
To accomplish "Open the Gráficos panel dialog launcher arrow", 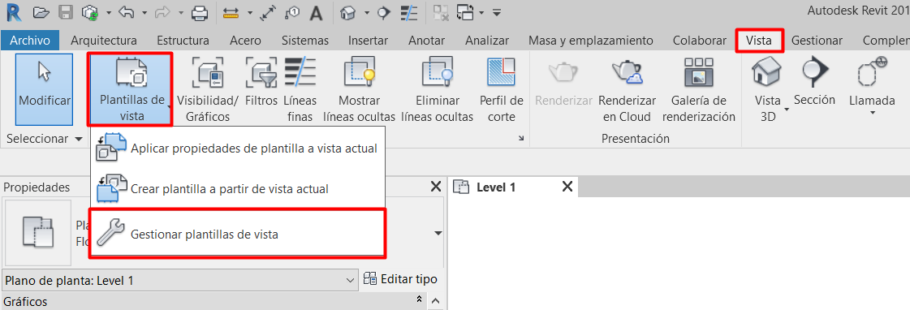I will point(520,138).
